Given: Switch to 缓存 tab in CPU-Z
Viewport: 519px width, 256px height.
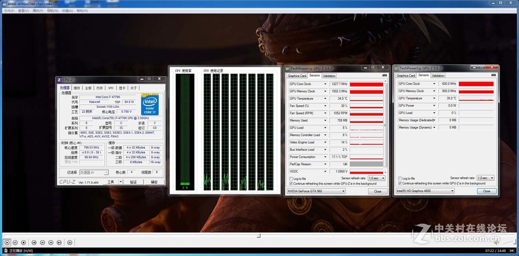Looking at the screenshot, I should click(x=77, y=88).
